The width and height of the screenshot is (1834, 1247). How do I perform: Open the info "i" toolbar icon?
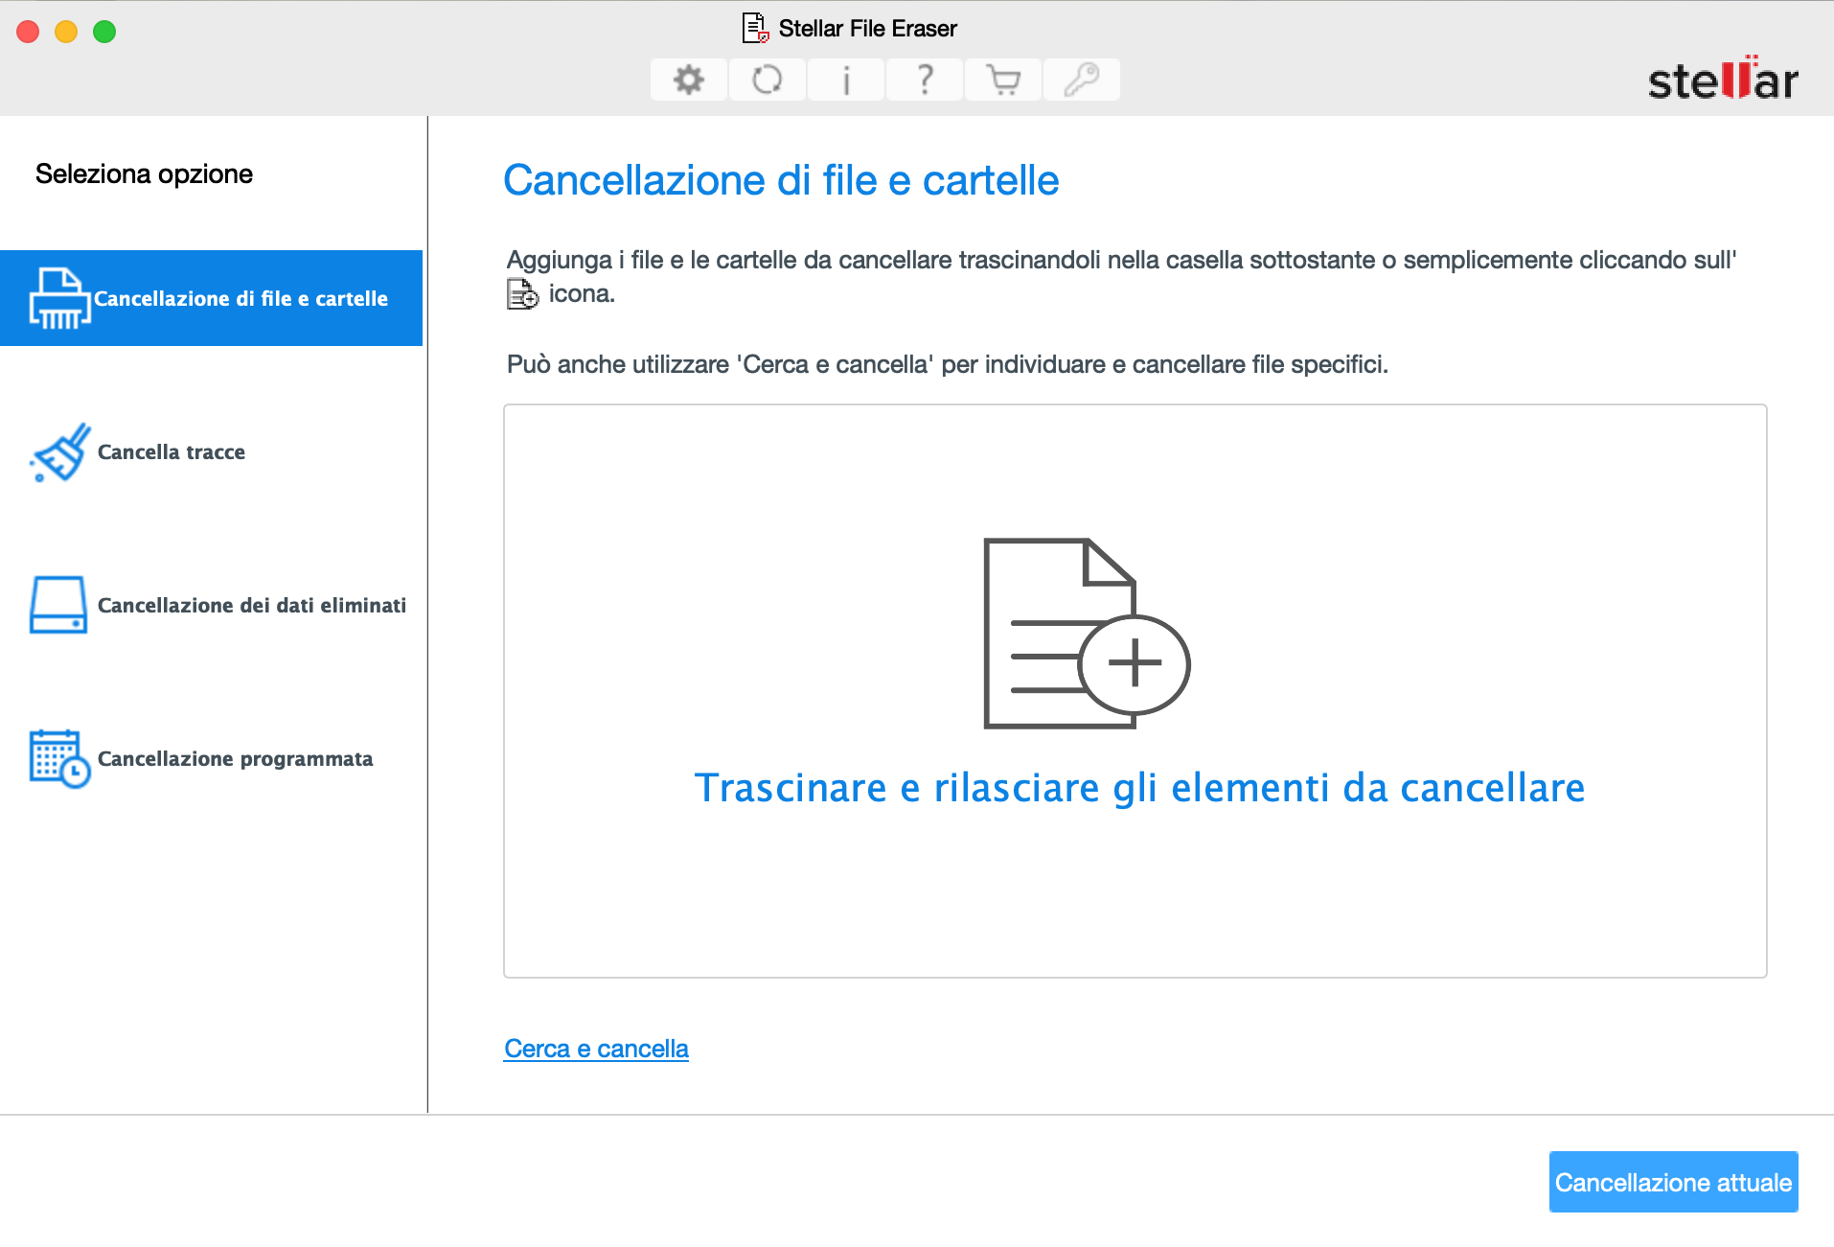coord(845,80)
